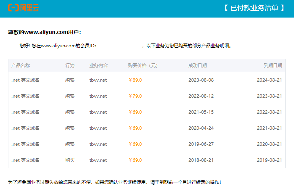Click the ¥89.0 price amount

[x=135, y=80]
